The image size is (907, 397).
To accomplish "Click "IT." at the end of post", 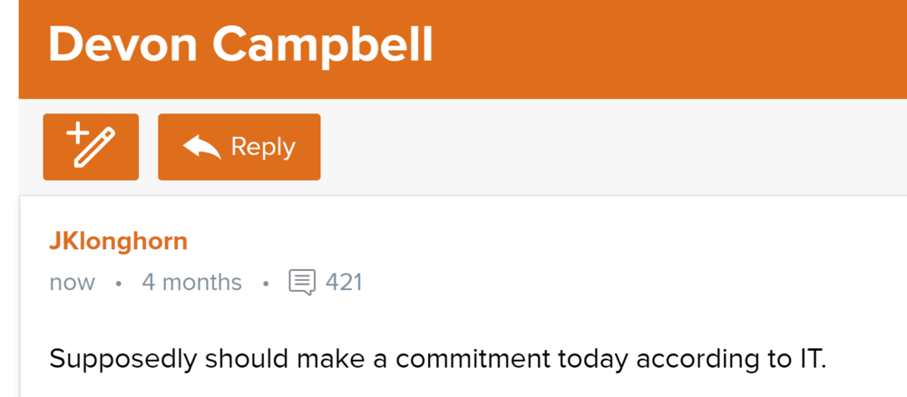I will tap(811, 358).
